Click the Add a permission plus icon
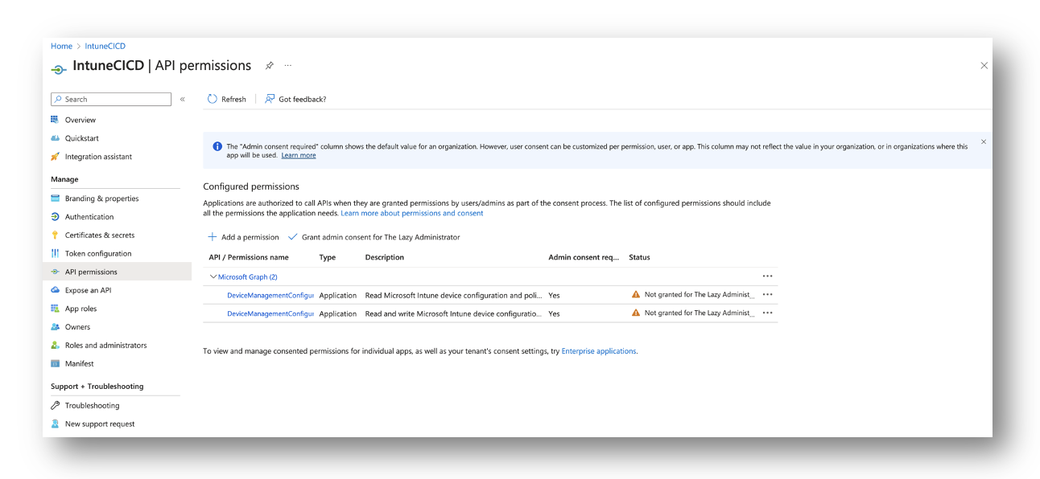 [x=213, y=237]
